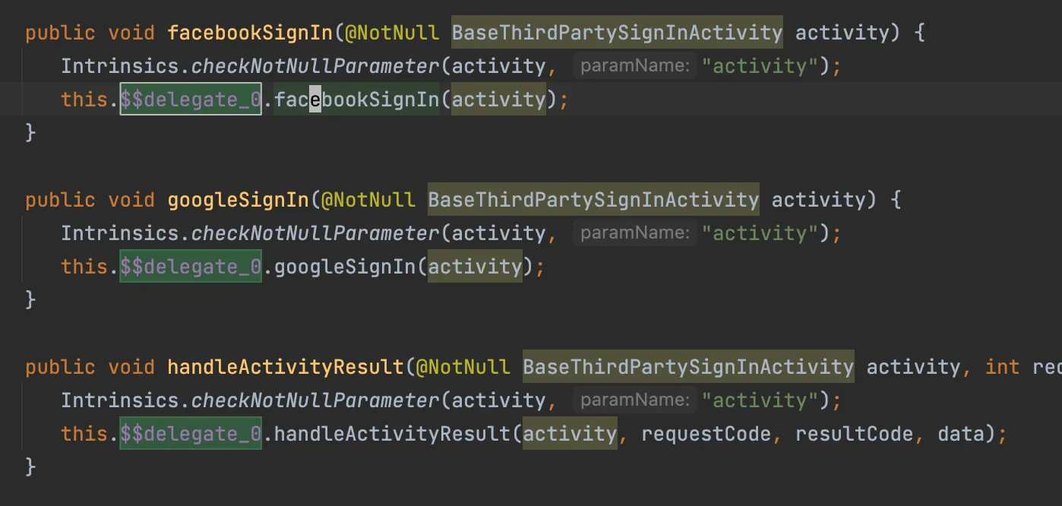Click the delegate's facebookSignIn method call
This screenshot has width=1062, height=506.
pyautogui.click(x=356, y=100)
